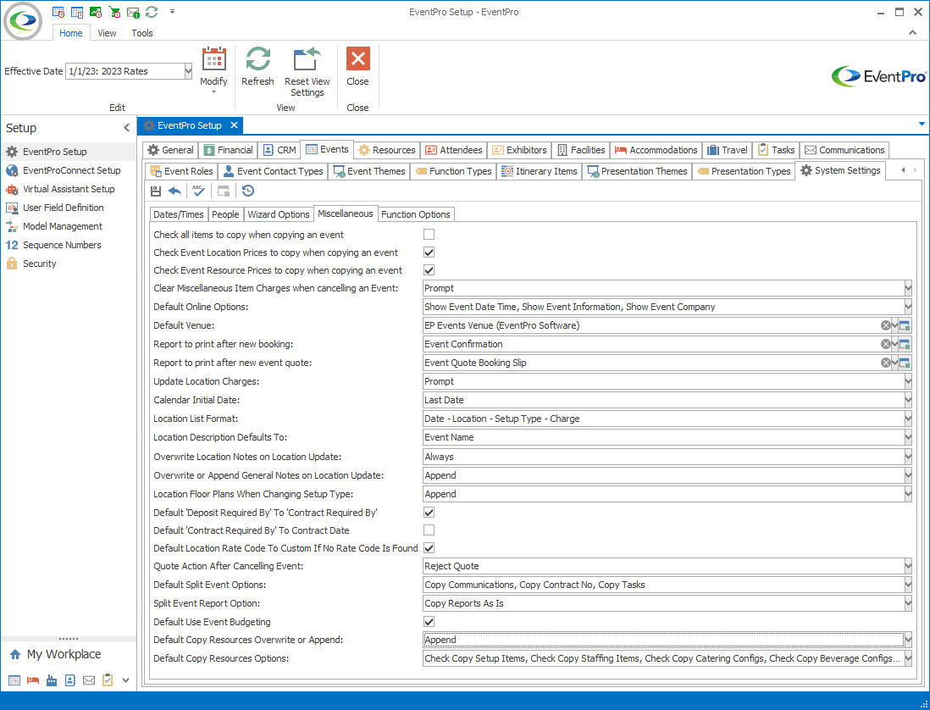Image resolution: width=930 pixels, height=710 pixels.
Task: Click the envelope icon at sidebar bottom
Action: 89,680
